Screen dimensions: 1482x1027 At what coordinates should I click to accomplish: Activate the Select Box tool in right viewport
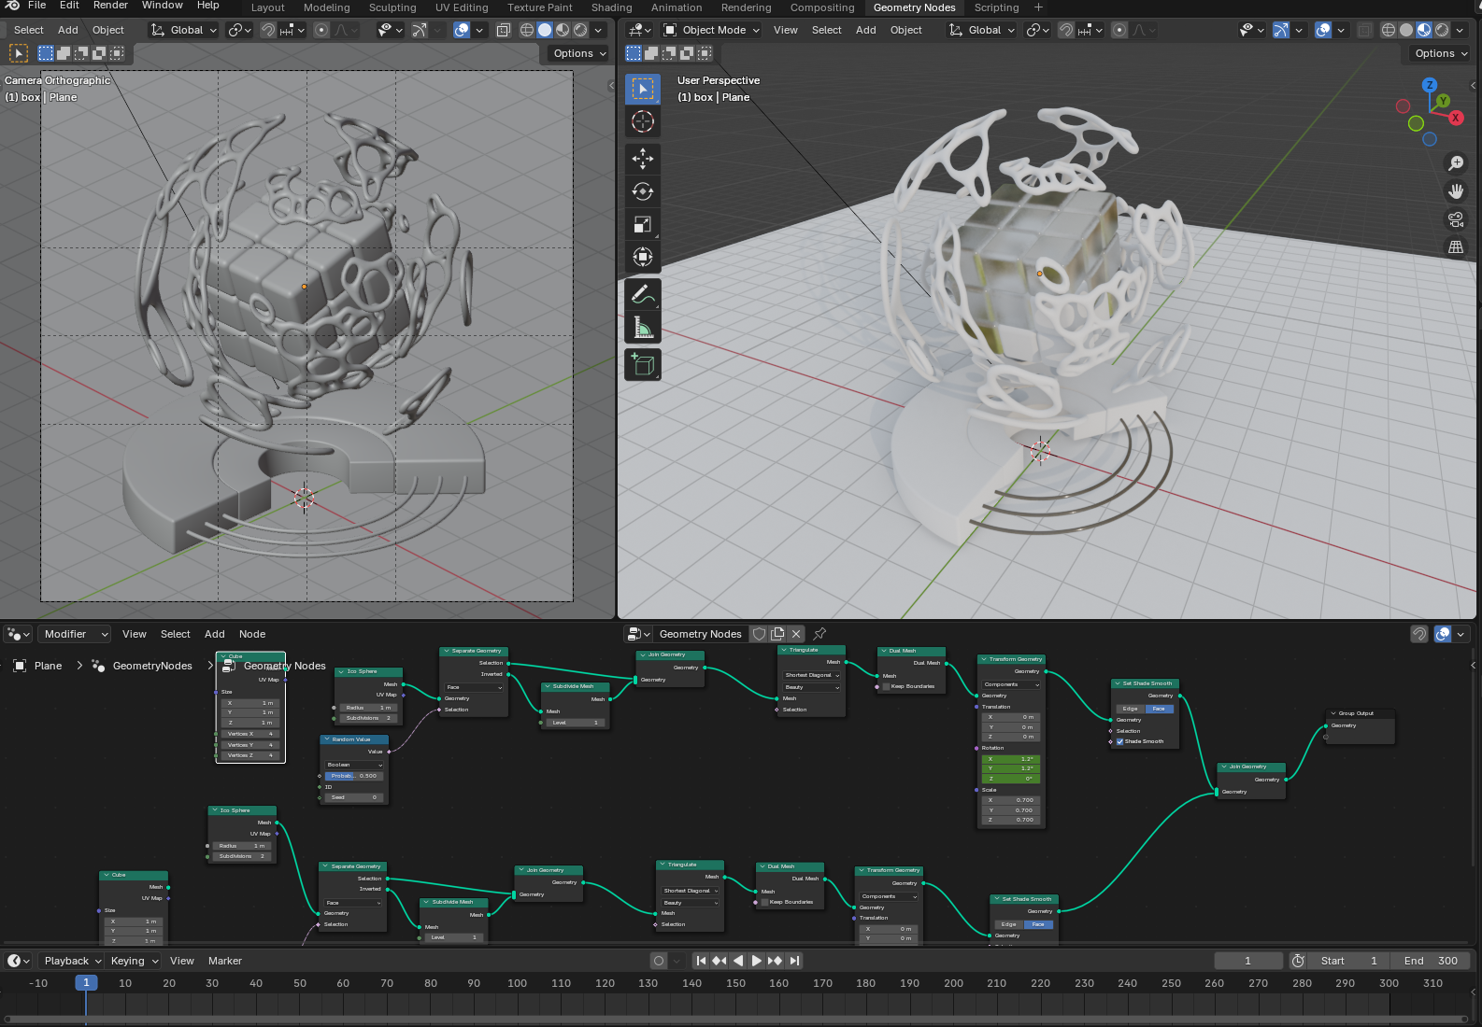tap(642, 89)
